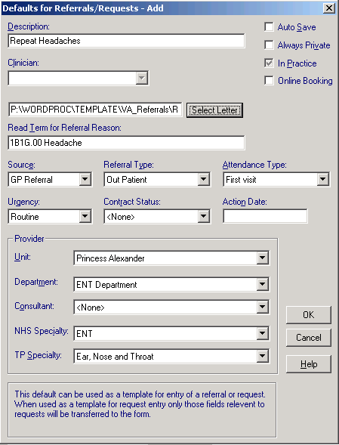Screen dimensions: 339x445
Task: Uncheck the In Practice checkbox
Action: point(269,63)
